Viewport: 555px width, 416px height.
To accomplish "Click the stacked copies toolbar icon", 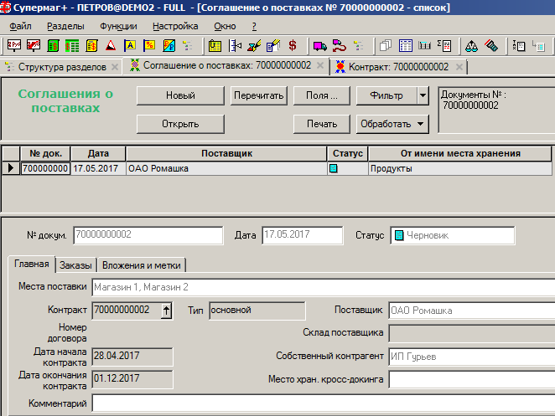I will pos(386,46).
